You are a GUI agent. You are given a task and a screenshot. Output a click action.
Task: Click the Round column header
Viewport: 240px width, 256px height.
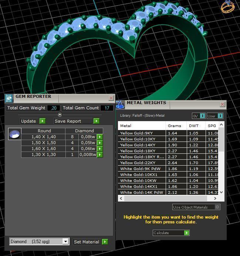[x=44, y=131]
